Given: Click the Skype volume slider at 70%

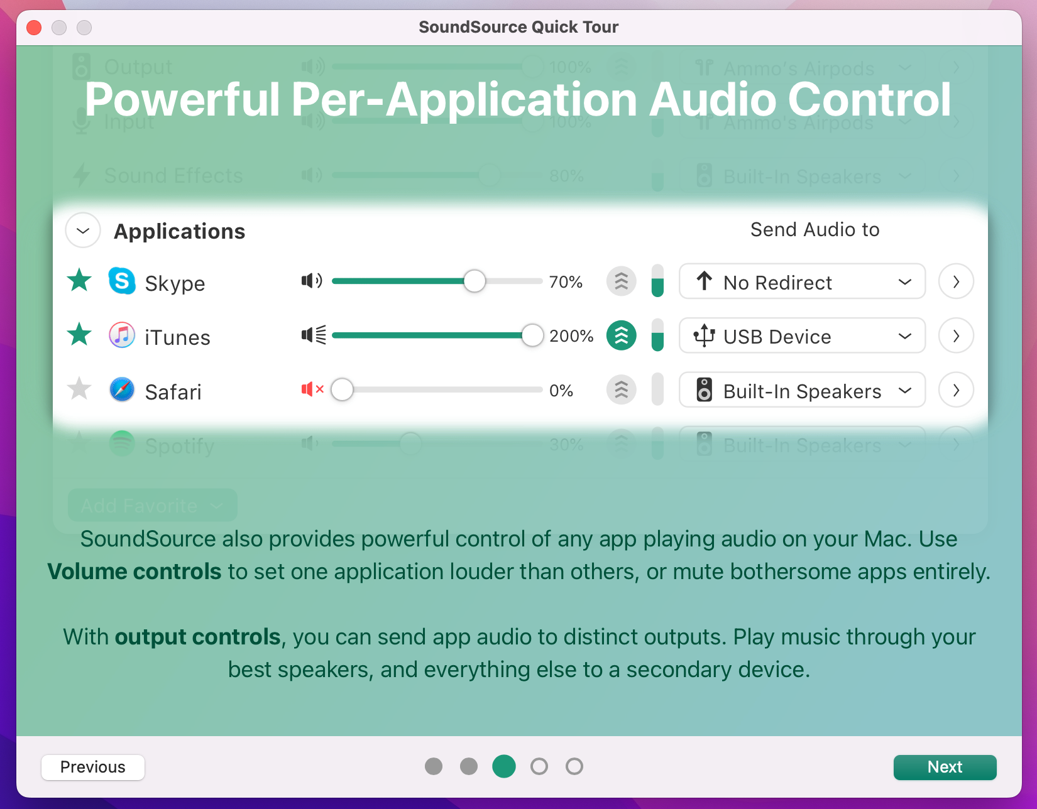Looking at the screenshot, I should 437,281.
